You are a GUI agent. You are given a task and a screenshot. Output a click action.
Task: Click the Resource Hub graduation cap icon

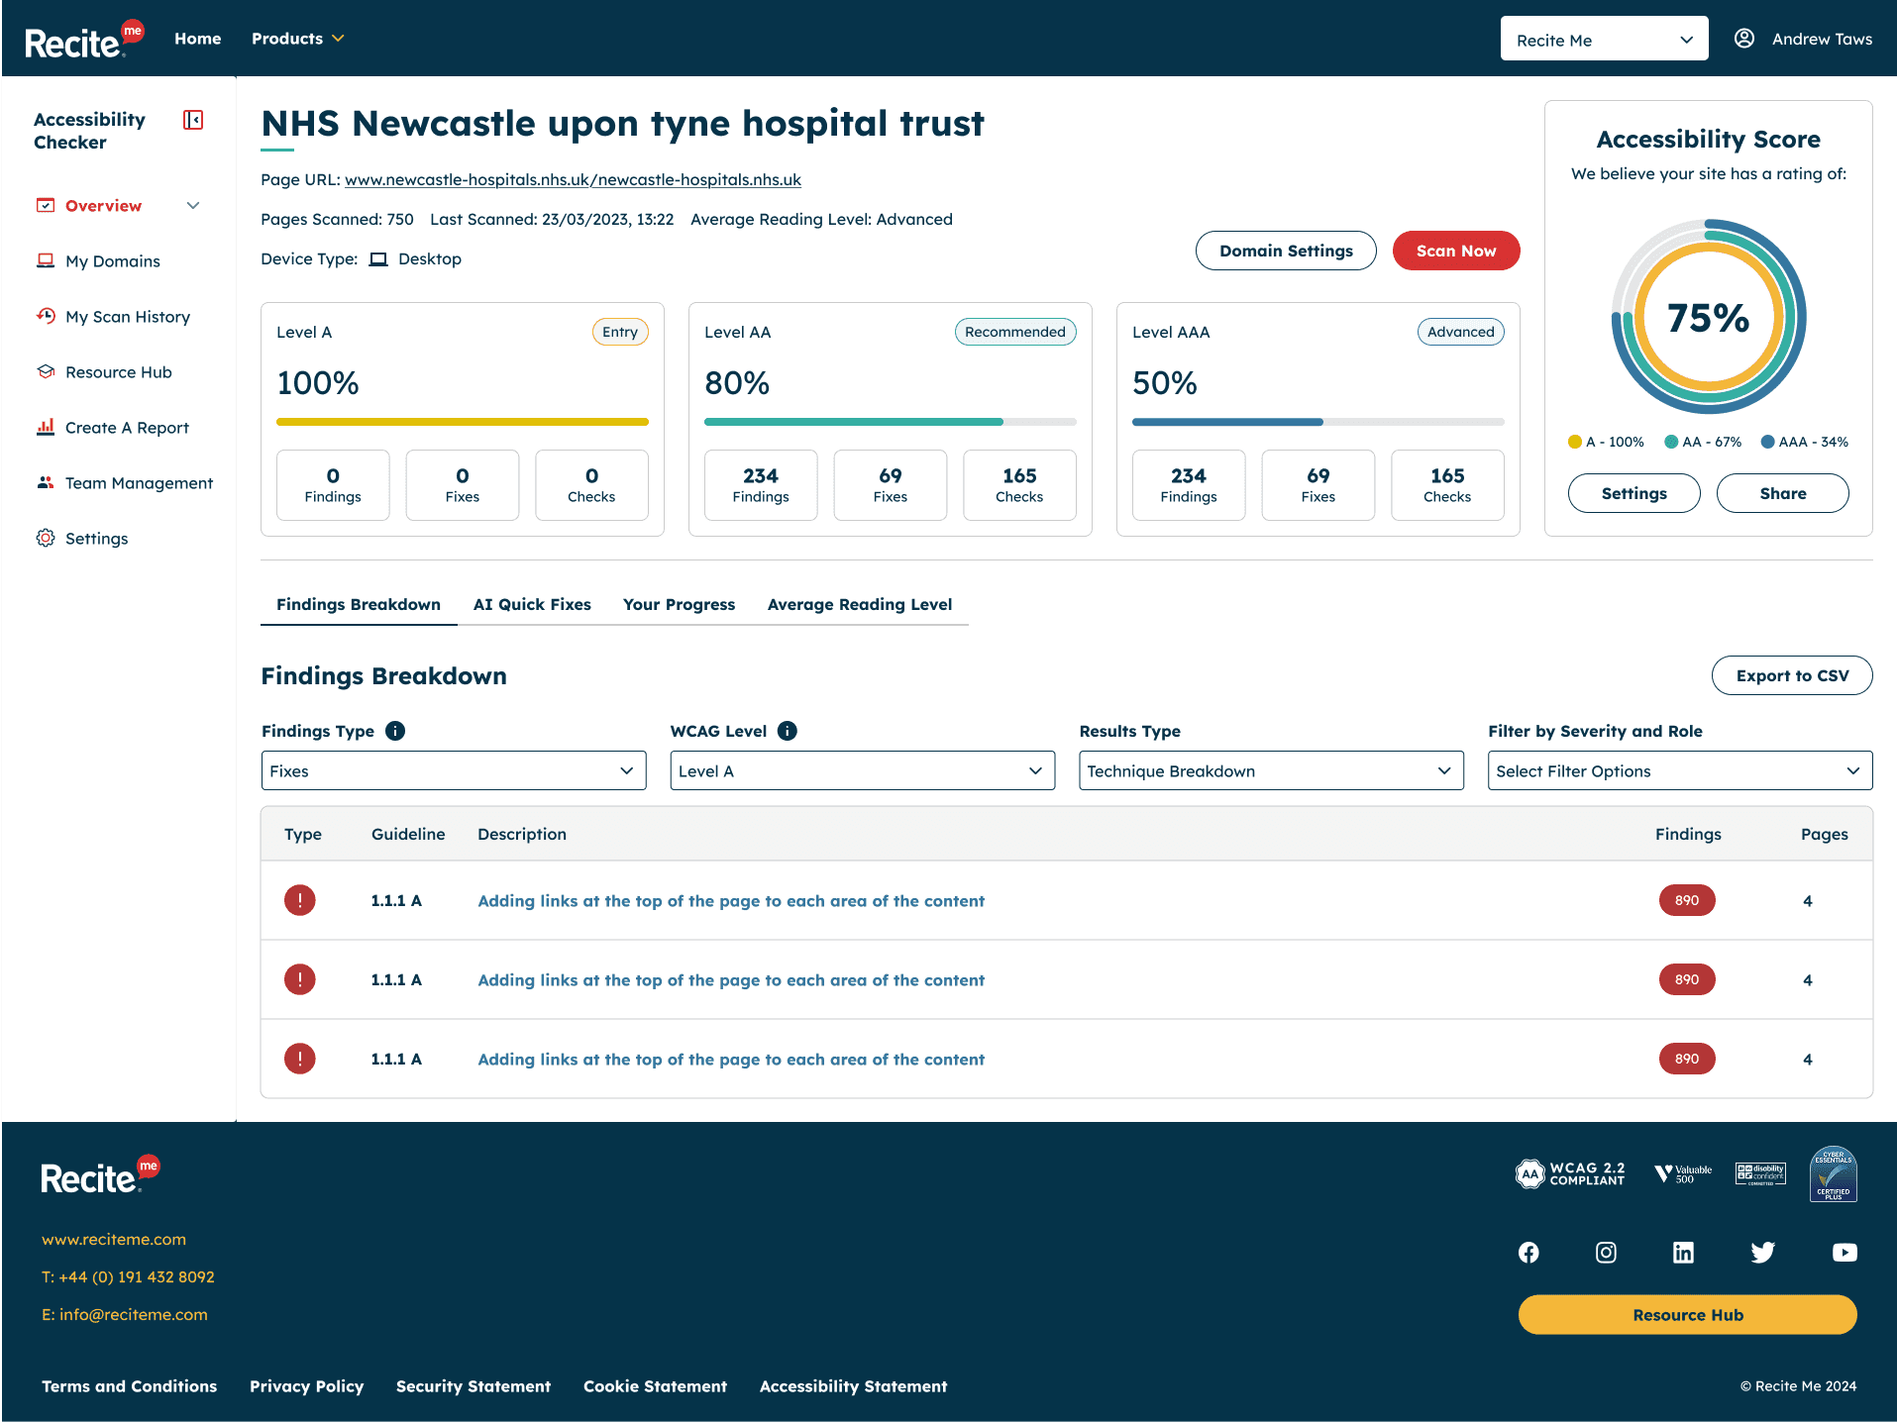click(46, 371)
